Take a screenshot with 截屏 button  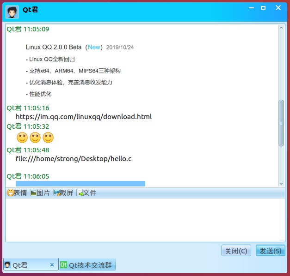(x=63, y=193)
